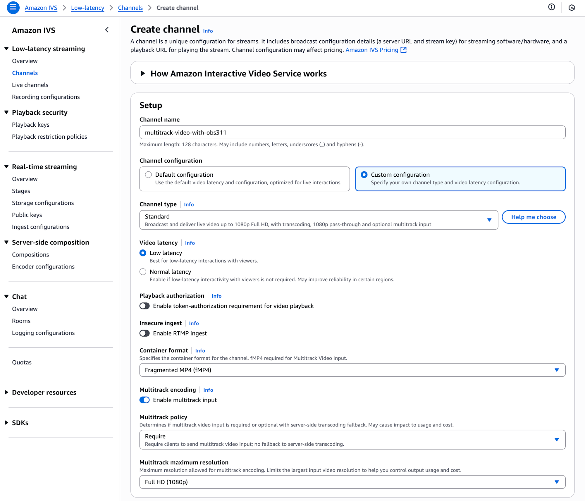Screen dimensions: 585x501
Task: Toggle Enable RTMP ingest switch
Action: pos(144,333)
